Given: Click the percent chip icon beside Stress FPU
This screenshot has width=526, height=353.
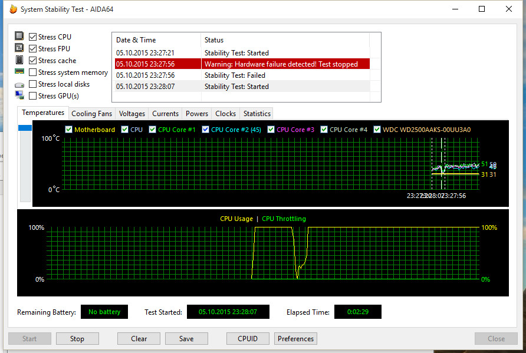Looking at the screenshot, I should pos(19,48).
